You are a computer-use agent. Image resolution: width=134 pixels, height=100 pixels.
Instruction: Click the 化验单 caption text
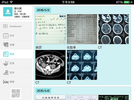coord(71,47)
